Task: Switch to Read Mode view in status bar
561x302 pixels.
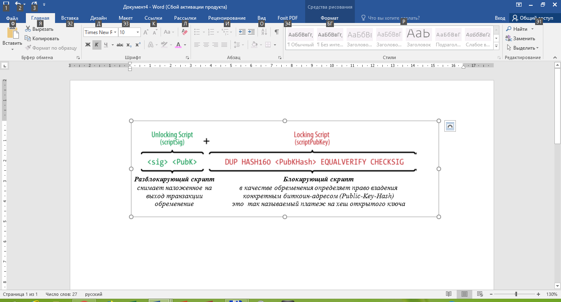Action: coord(449,294)
